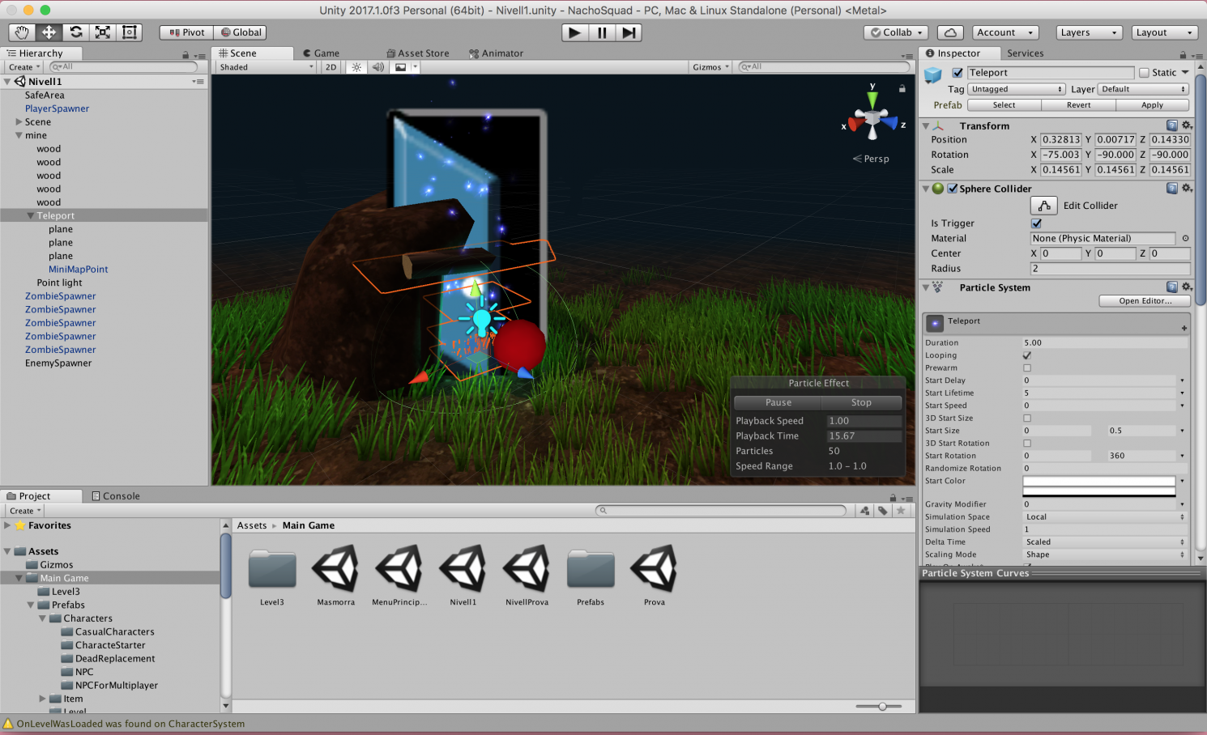Select the Move tool
1207x735 pixels.
[x=49, y=32]
